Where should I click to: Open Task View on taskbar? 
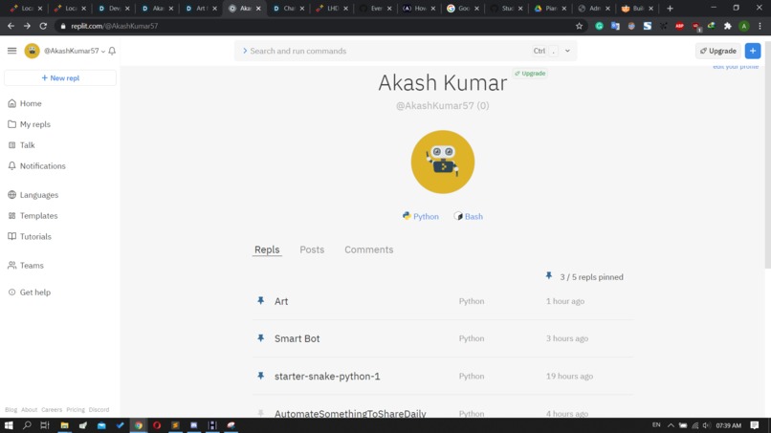click(x=45, y=425)
